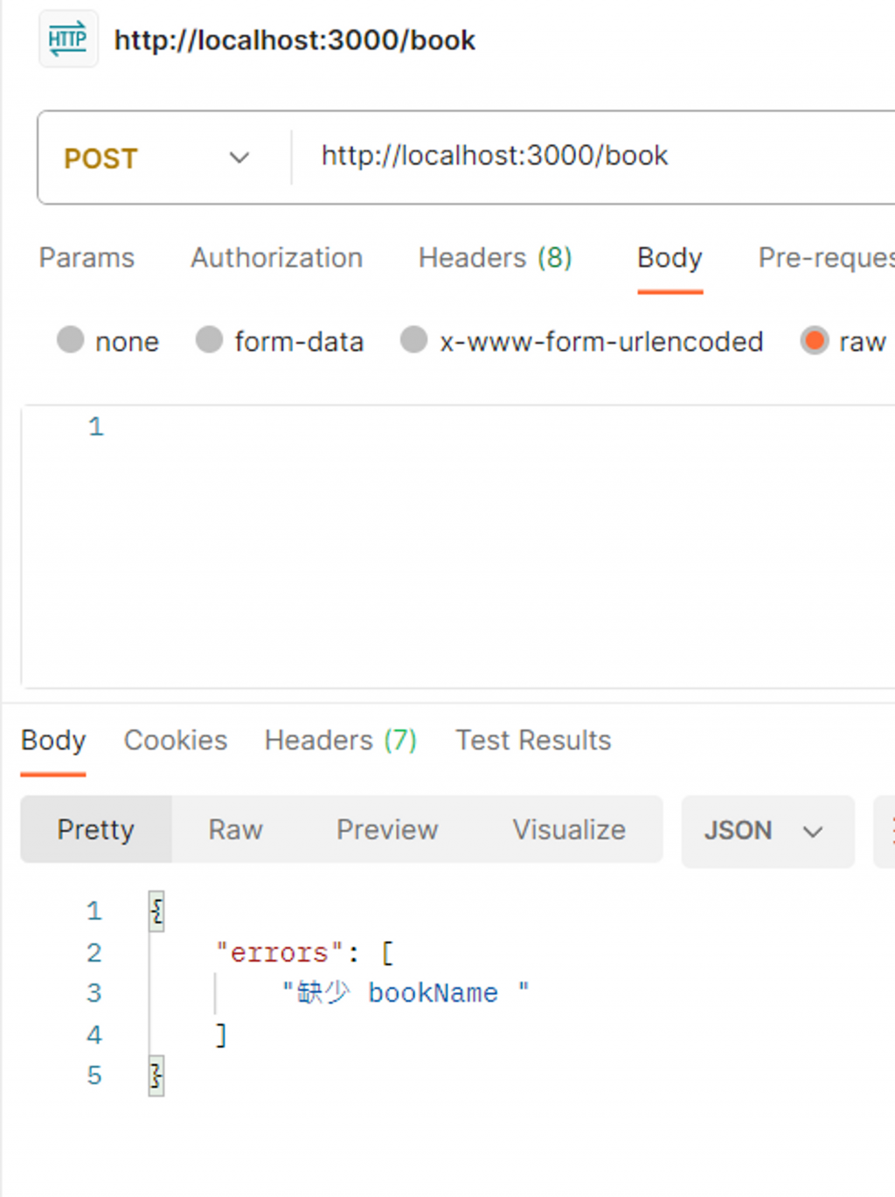View the response Headers (7) tab
The height and width of the screenshot is (1197, 895).
point(340,741)
